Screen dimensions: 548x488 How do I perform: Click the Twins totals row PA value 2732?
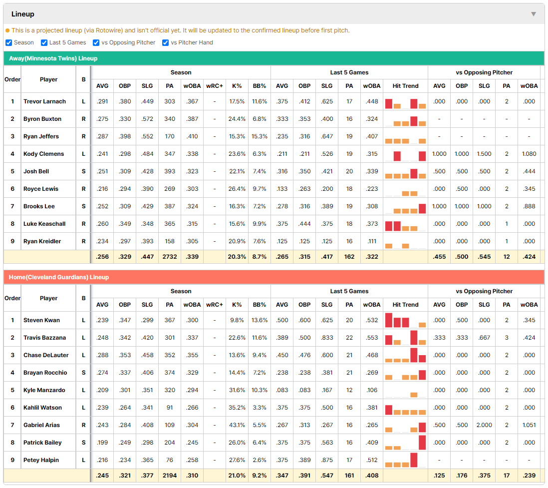[x=170, y=257]
